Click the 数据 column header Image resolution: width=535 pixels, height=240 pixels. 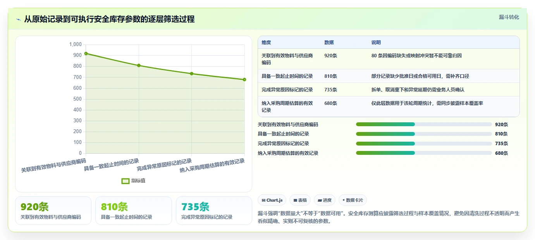pos(329,42)
